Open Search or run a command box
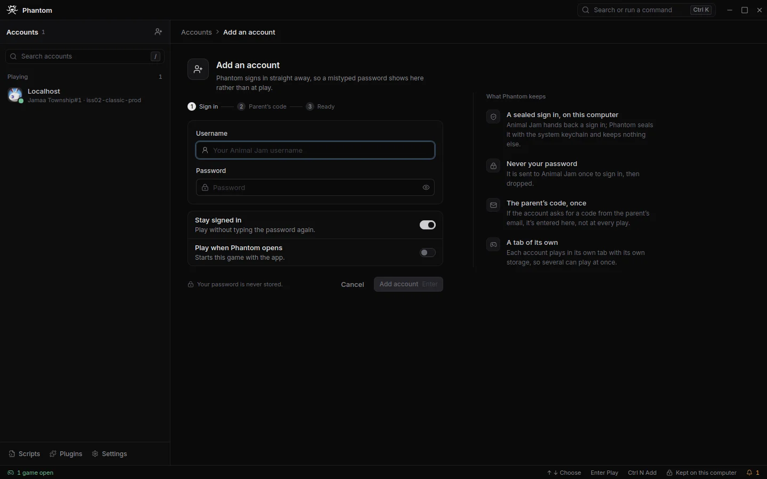Viewport: 767px width, 479px height. [646, 10]
